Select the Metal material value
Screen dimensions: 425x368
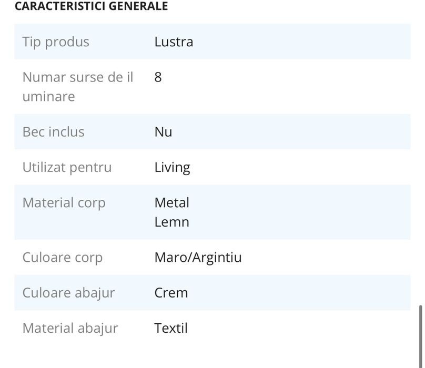171,203
